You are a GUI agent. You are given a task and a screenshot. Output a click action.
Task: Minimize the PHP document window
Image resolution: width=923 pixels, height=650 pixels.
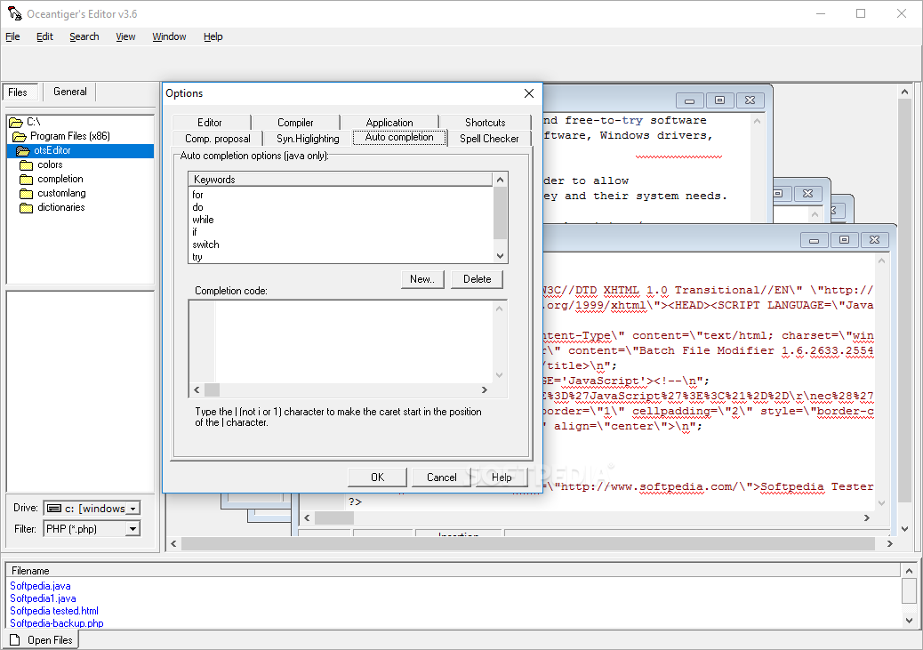(815, 240)
